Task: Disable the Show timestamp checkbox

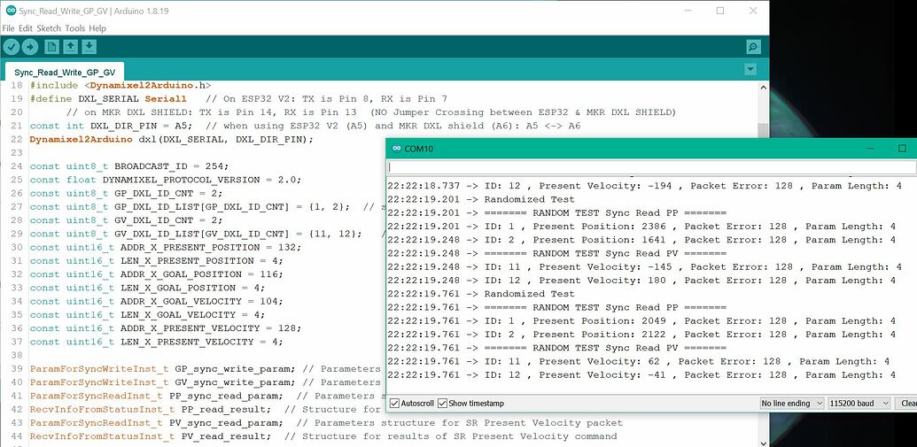Action: 443,404
